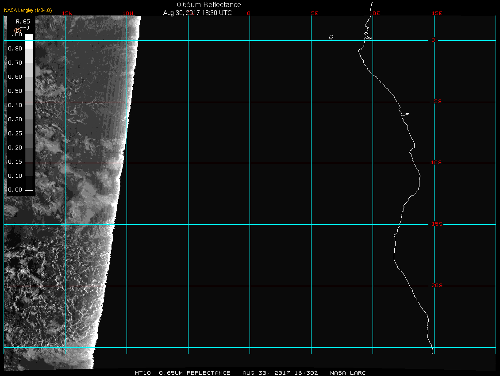The height and width of the screenshot is (376, 500).
Task: Select the 10S latitude label
Action: (x=436, y=163)
